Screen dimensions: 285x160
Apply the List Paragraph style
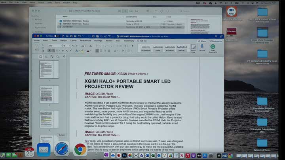(146, 48)
